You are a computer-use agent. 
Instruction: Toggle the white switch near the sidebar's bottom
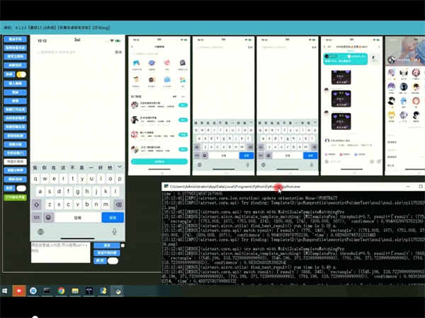pos(20,189)
